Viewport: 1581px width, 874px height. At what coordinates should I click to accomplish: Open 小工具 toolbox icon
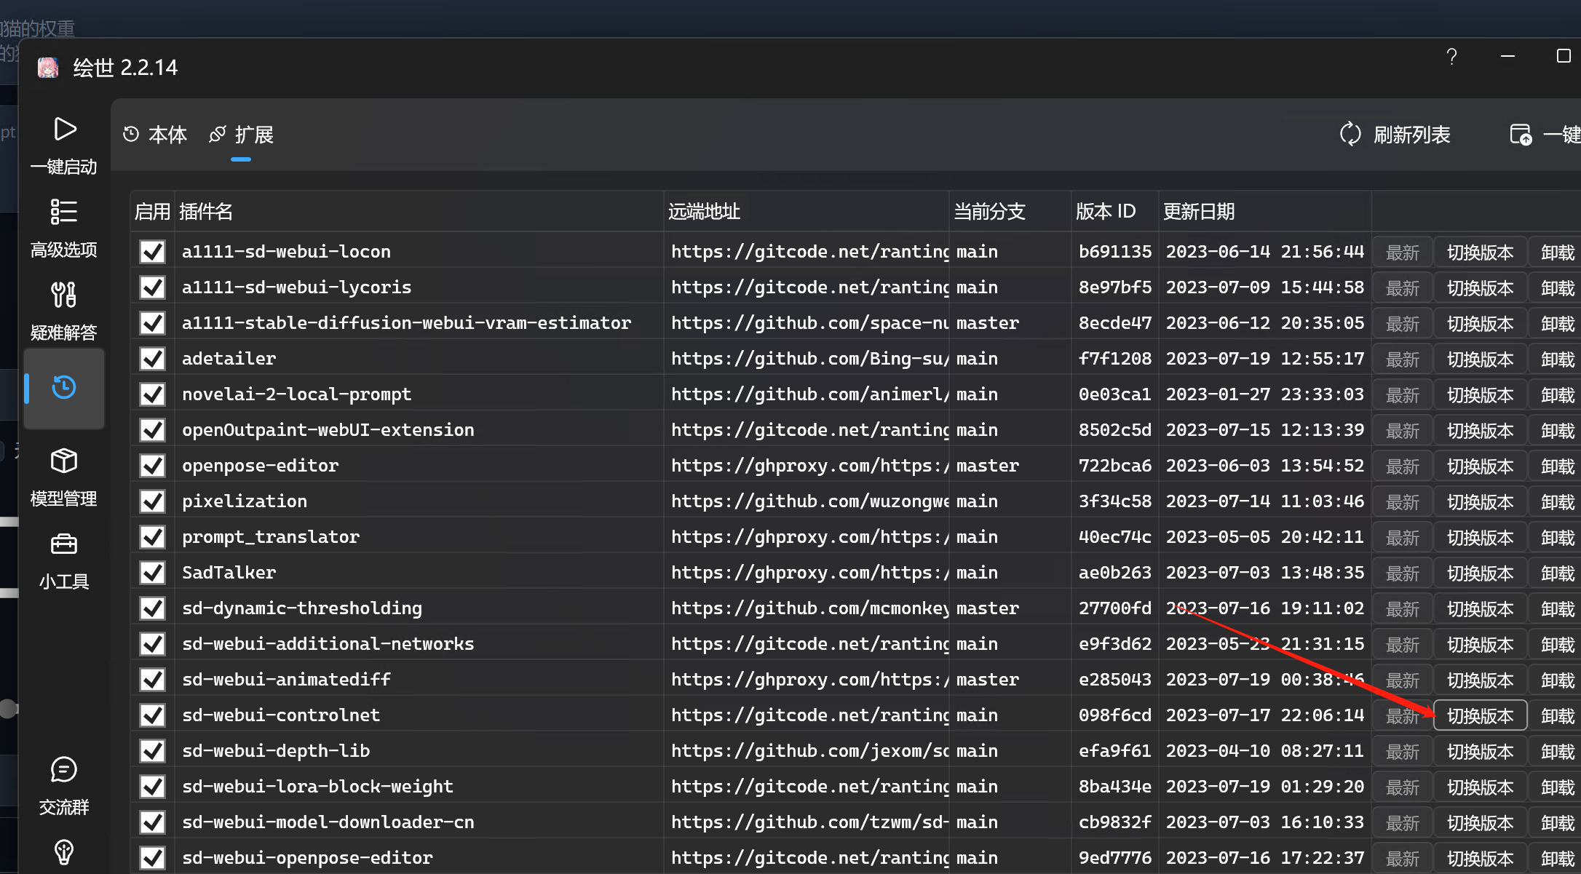tap(64, 544)
